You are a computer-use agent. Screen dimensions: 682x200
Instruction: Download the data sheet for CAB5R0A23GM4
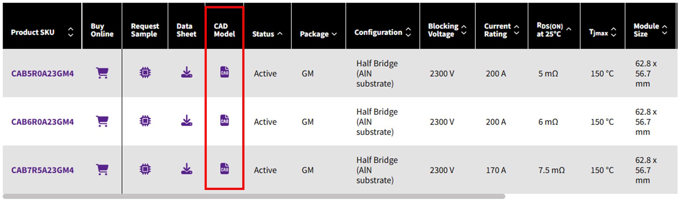coord(187,72)
